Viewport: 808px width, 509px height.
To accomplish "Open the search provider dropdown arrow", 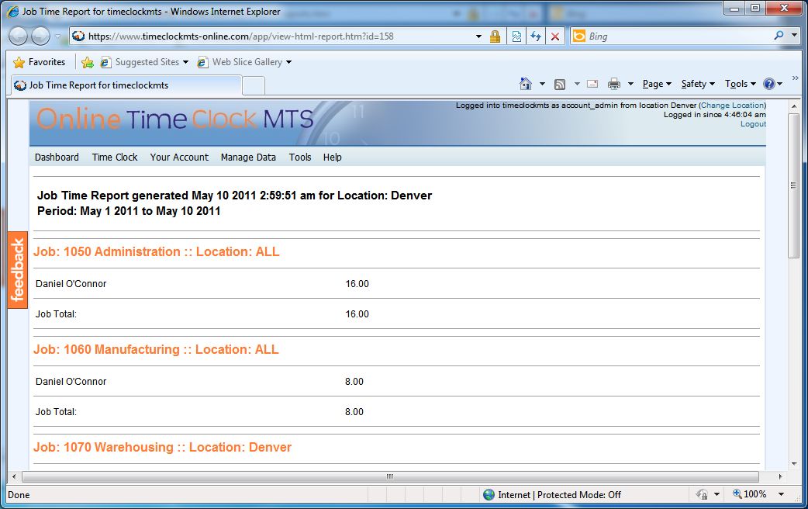I will coord(794,36).
